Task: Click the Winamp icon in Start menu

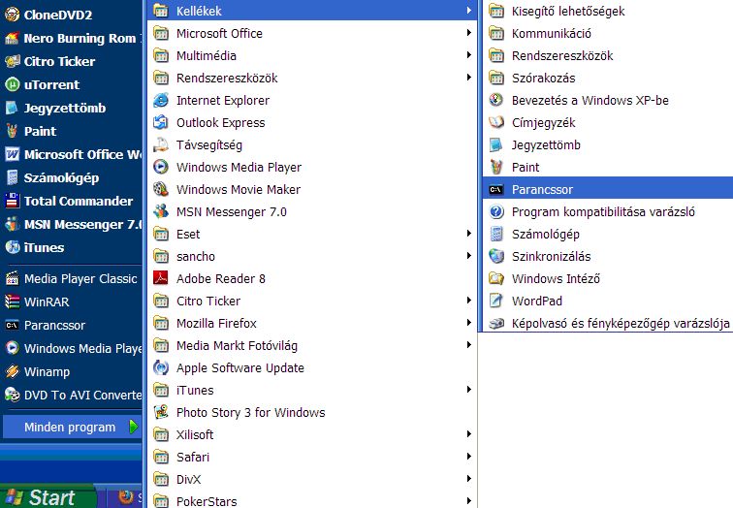Action: [x=13, y=371]
